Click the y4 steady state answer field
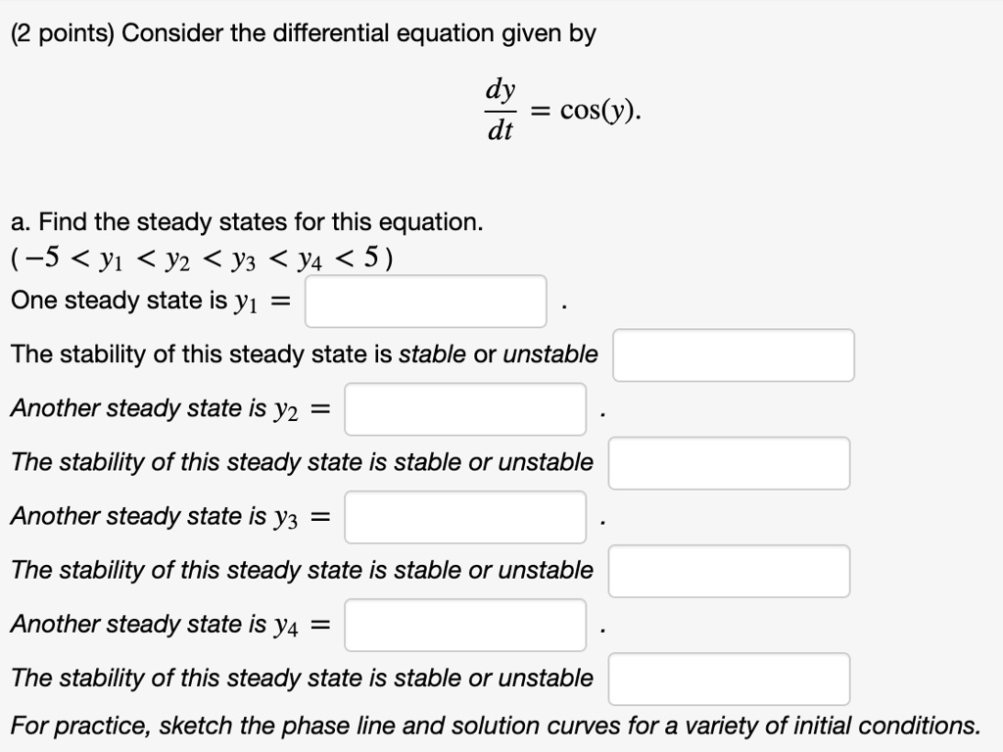Screen dimensions: 1003x752 tap(464, 625)
